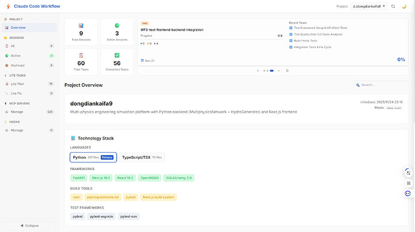415x232 pixels.
Task: Click the MCP SERVERS header icon
Action: [x=5, y=103]
